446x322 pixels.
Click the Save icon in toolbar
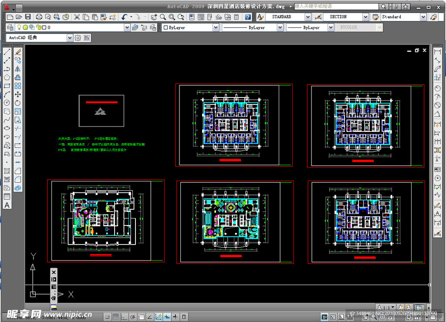pos(28,17)
